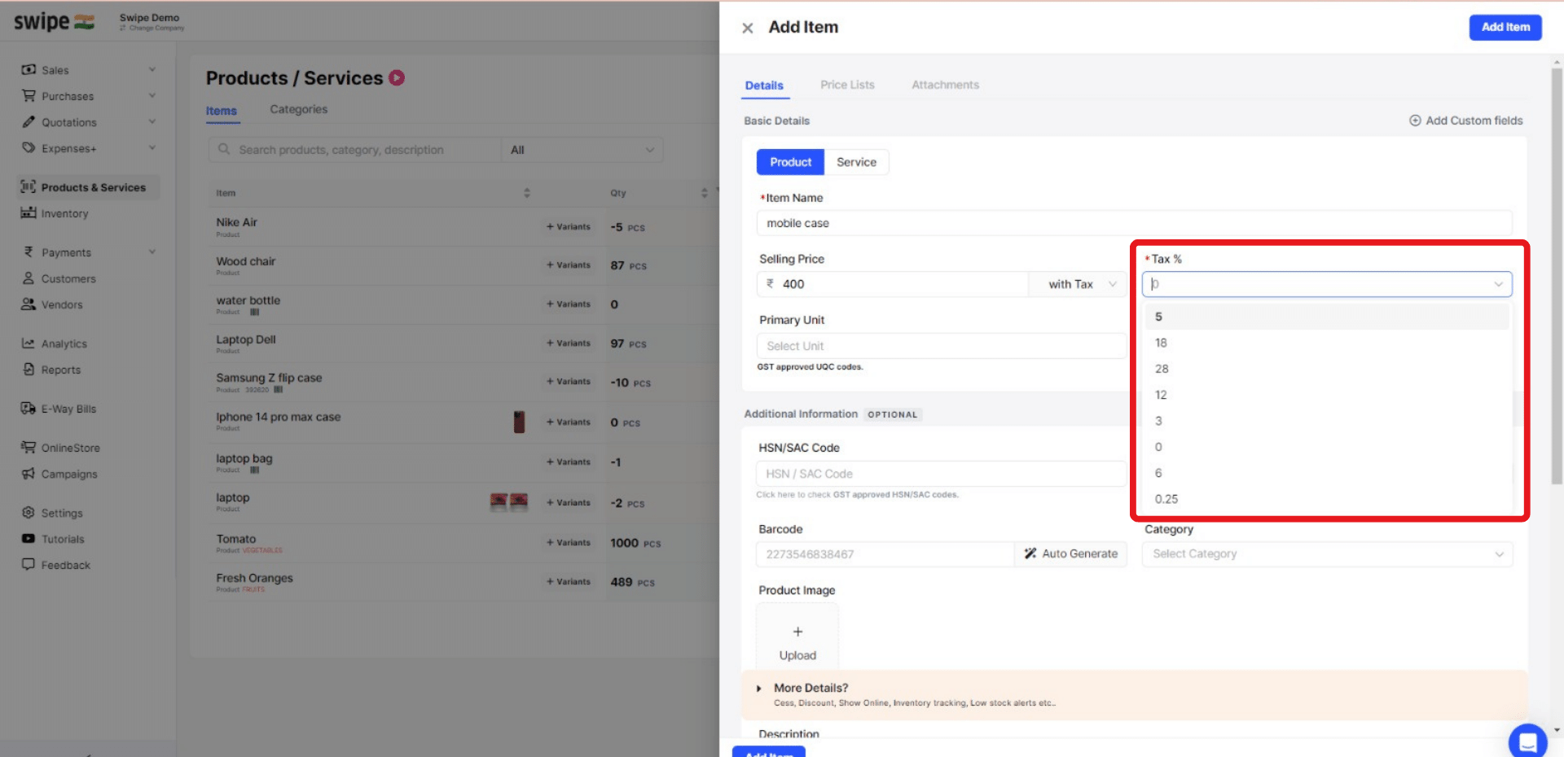Select 12 percent tax option
Screen dimensions: 1564x757
tap(1326, 395)
